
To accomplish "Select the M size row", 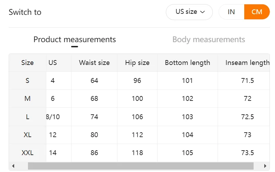I will tap(27, 99).
